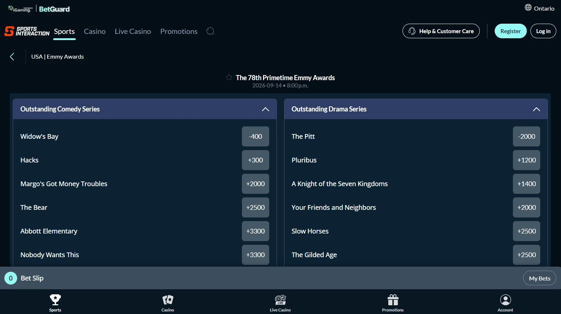This screenshot has width=561, height=314.
Task: Select Your Friends and Neighbors odds +2000
Action: tap(526, 207)
